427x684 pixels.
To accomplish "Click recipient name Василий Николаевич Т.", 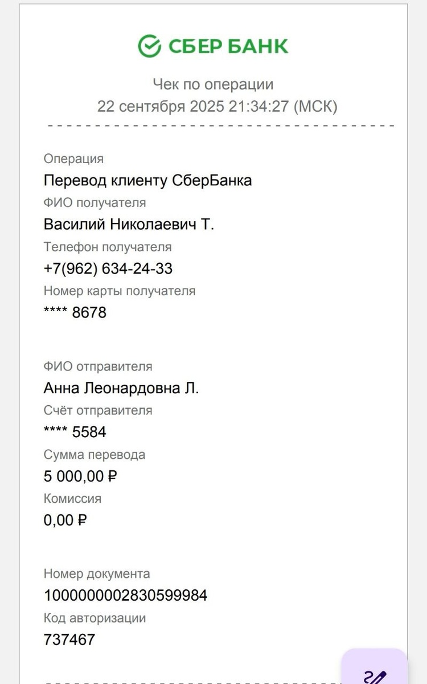I will (129, 225).
